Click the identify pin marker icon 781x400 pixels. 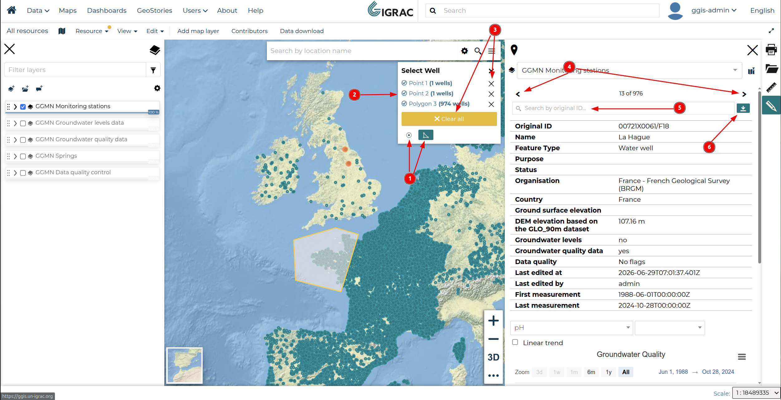pyautogui.click(x=514, y=50)
